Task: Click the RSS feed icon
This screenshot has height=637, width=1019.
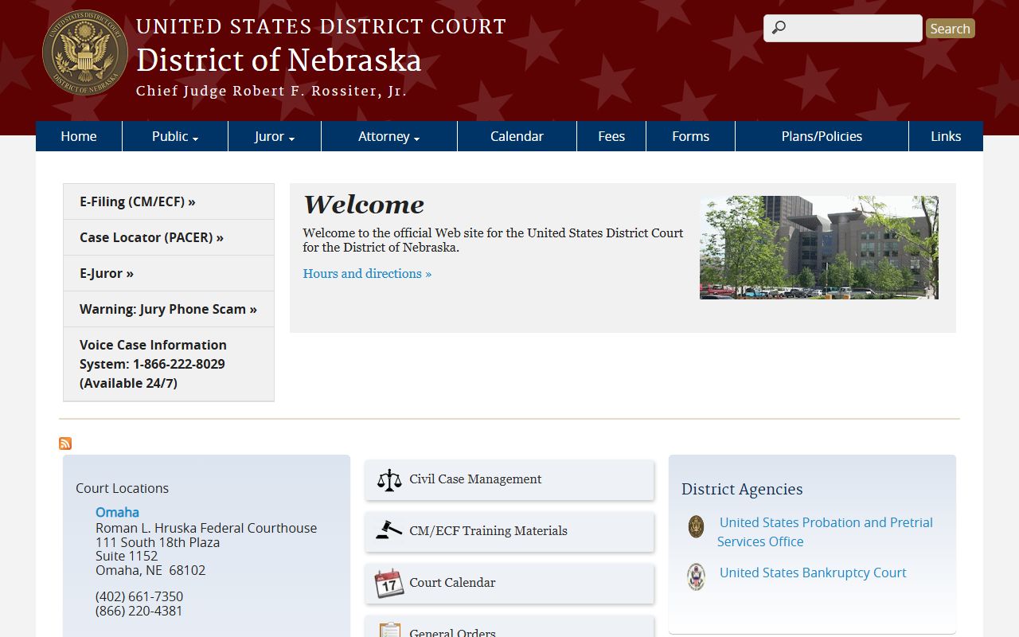Action: pyautogui.click(x=65, y=444)
